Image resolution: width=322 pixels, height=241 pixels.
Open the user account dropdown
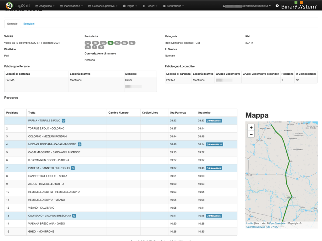coord(247,6)
